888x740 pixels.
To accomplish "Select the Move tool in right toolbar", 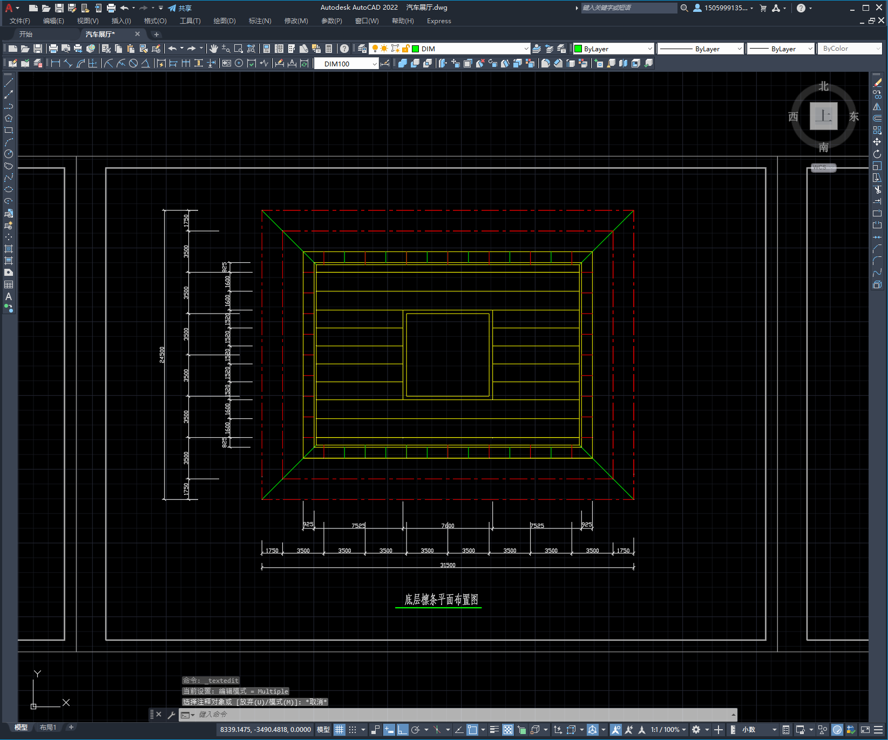I will pos(877,142).
